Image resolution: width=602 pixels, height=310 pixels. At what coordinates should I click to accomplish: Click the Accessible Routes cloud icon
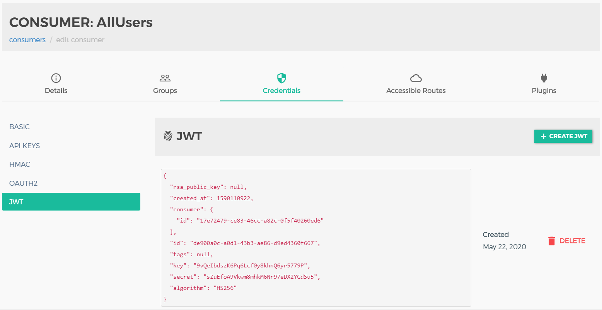416,77
